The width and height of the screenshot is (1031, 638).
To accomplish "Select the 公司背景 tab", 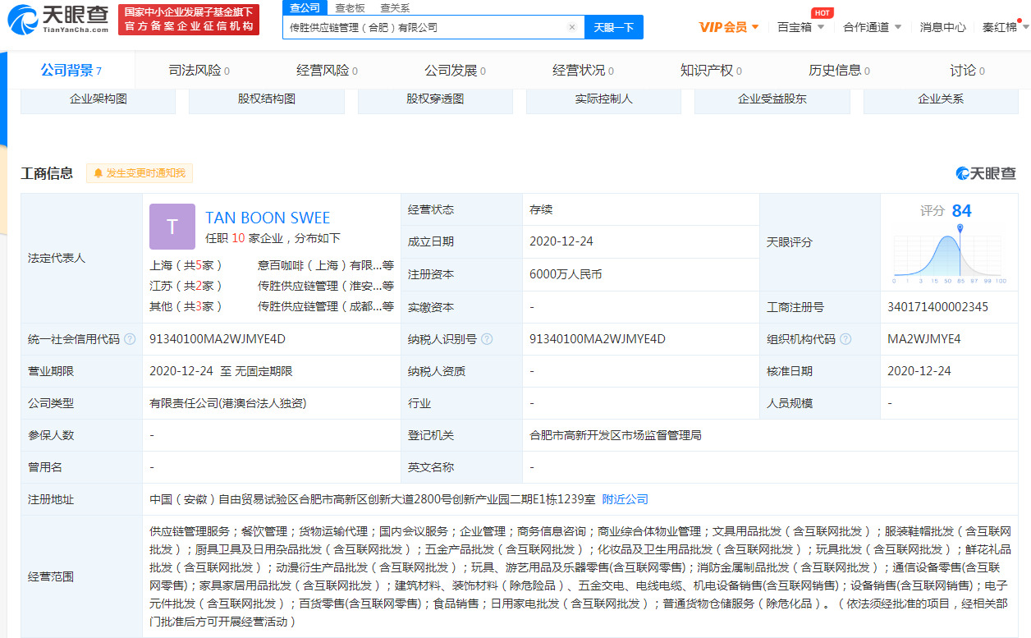I will pos(71,71).
